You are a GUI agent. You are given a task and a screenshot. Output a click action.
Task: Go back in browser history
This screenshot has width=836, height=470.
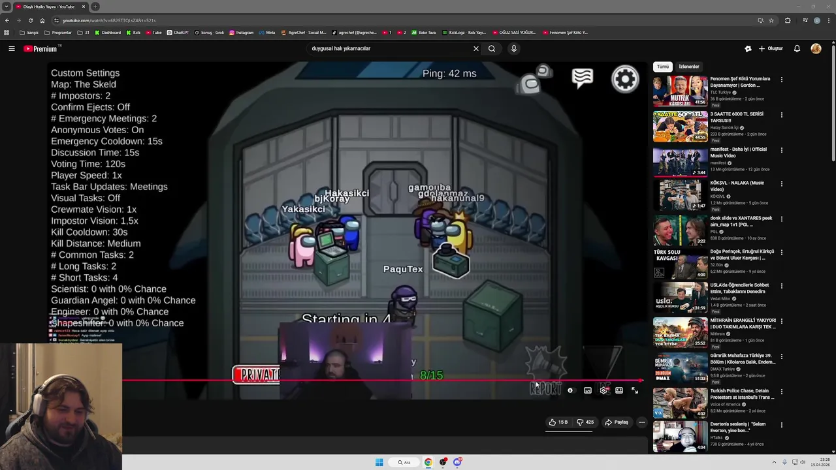(7, 20)
